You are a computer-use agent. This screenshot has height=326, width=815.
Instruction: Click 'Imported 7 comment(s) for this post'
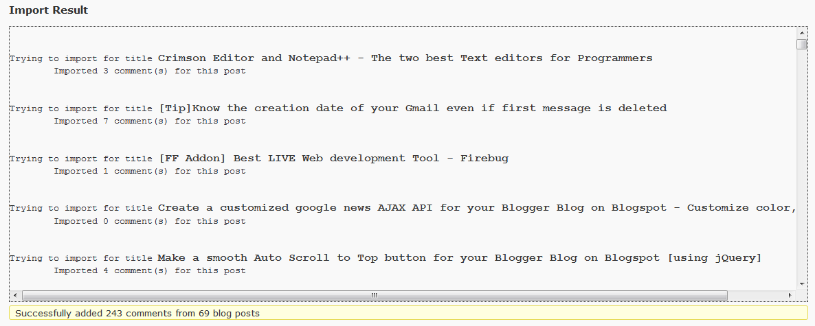click(x=150, y=121)
